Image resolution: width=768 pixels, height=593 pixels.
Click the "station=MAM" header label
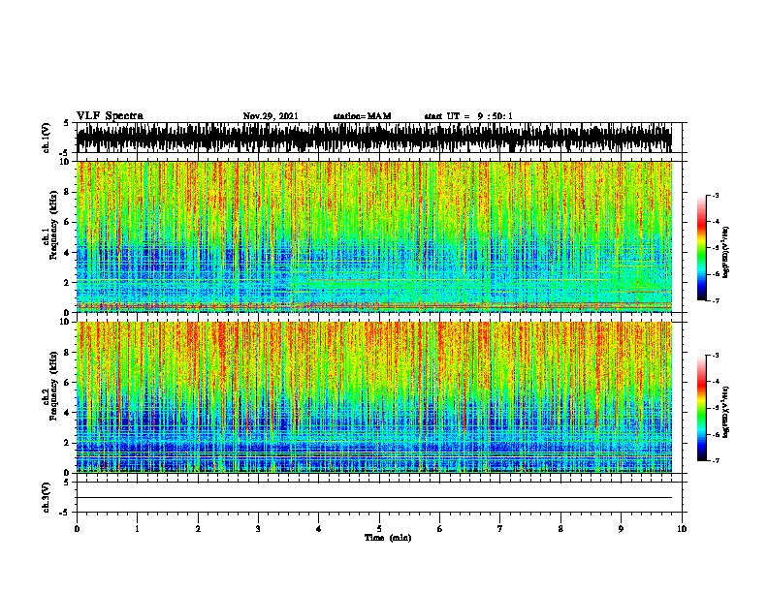[362, 116]
